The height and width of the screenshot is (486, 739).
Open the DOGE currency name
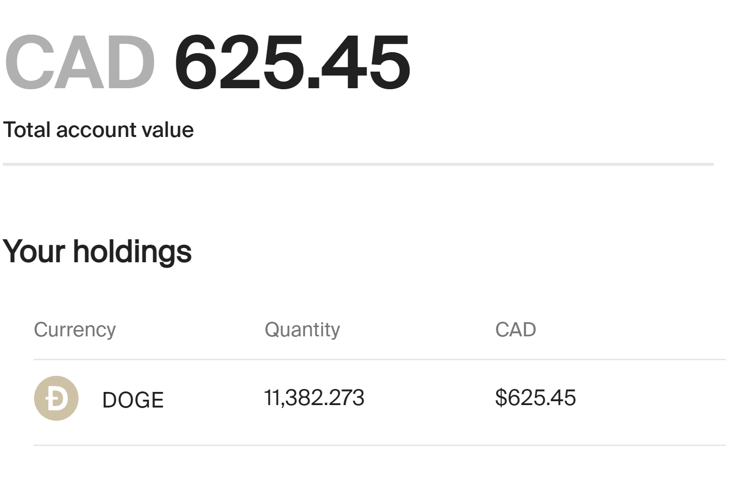(x=133, y=400)
